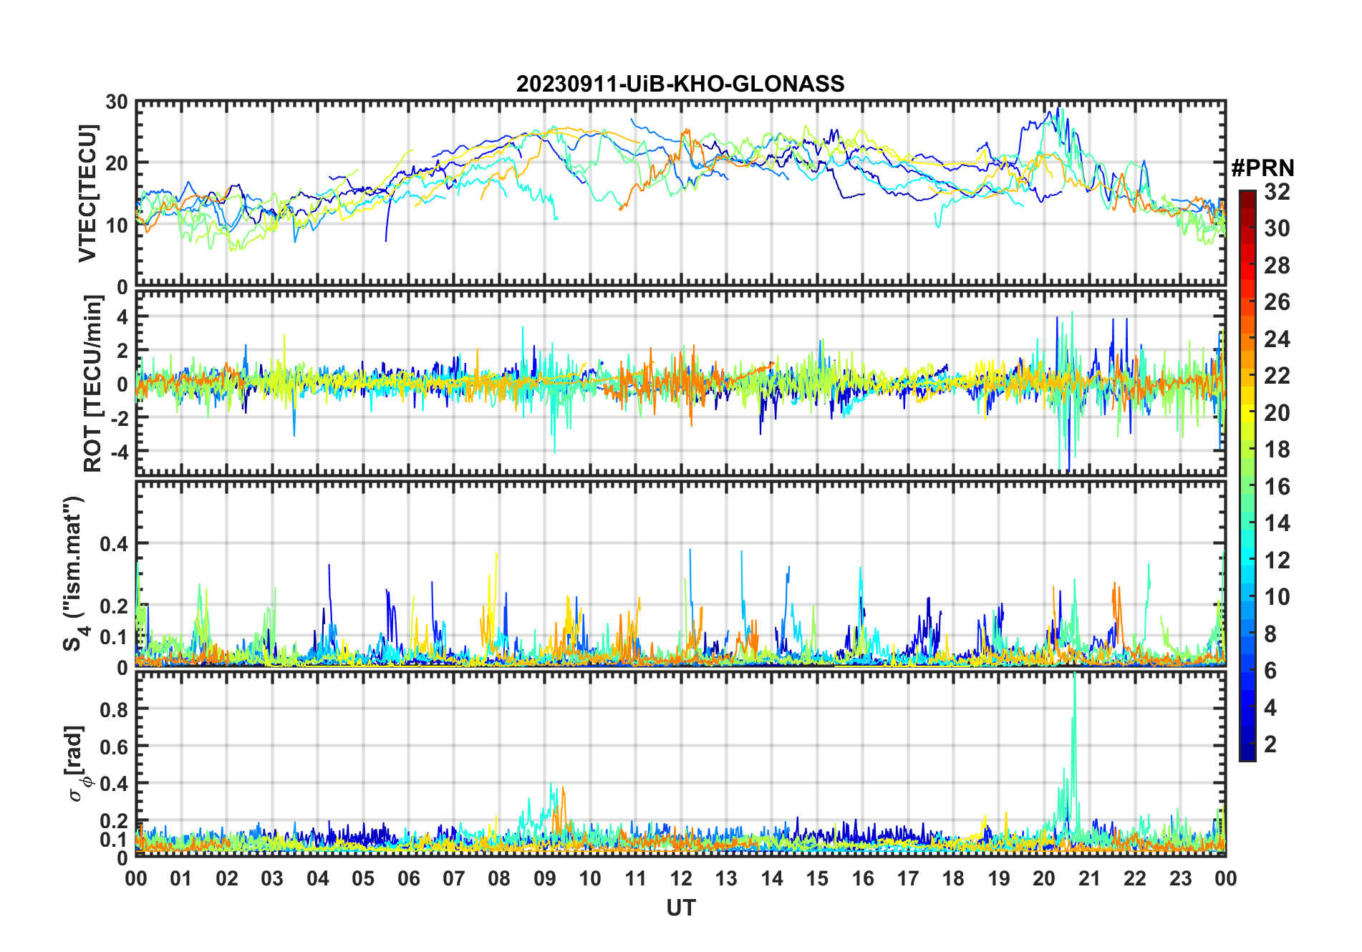Click colorbar tick label 18
Screen dimensions: 1362x952
1277,450
